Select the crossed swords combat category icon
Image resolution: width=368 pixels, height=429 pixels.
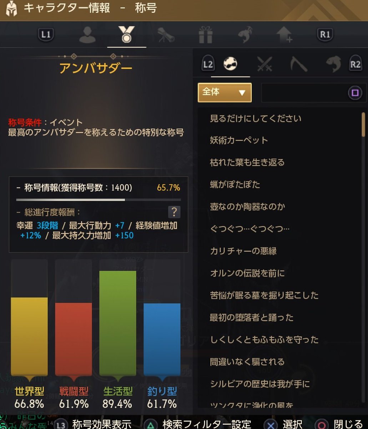(264, 64)
